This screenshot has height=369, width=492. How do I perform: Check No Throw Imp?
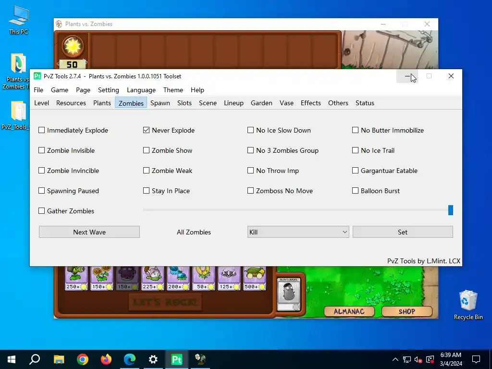250,171
